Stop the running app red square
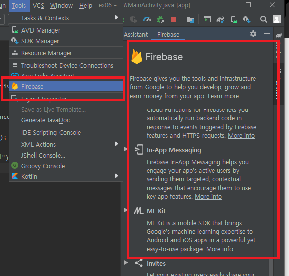The height and width of the screenshot is (276, 289). pos(174,19)
